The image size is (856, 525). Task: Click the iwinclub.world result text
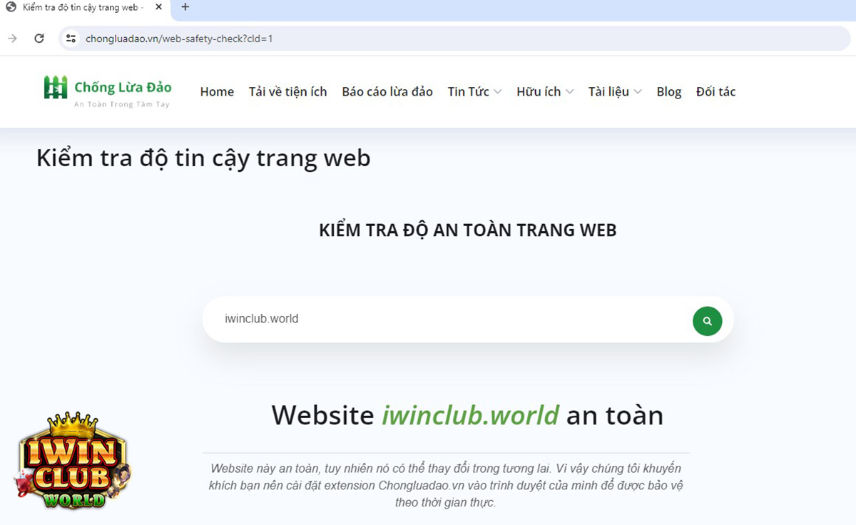pyautogui.click(x=470, y=415)
